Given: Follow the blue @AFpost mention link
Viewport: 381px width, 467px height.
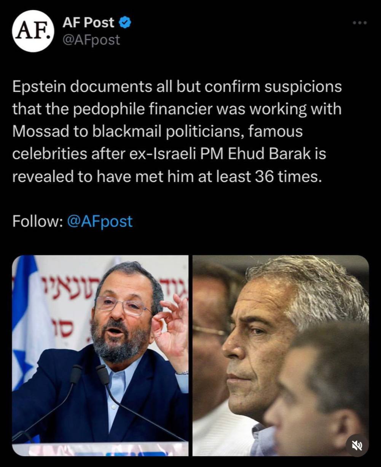Looking at the screenshot, I should (x=100, y=221).
